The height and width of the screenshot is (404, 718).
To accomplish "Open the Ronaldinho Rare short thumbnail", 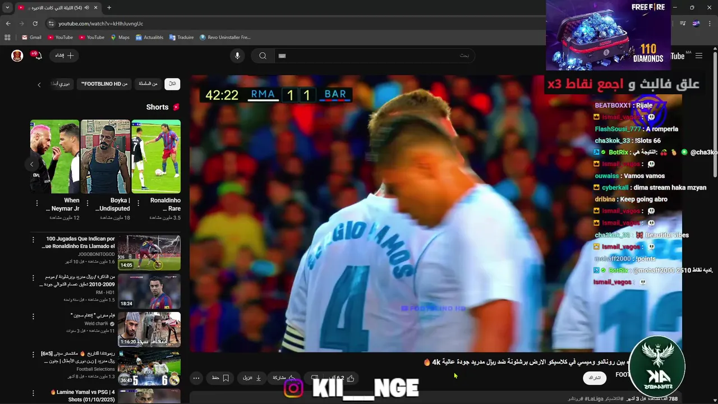I will pyautogui.click(x=156, y=156).
